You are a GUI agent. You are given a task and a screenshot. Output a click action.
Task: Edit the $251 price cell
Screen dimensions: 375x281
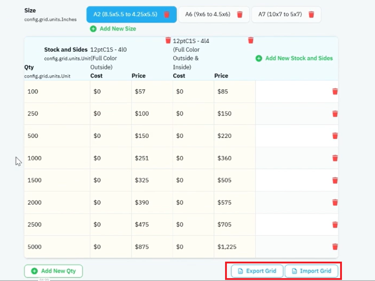152,158
